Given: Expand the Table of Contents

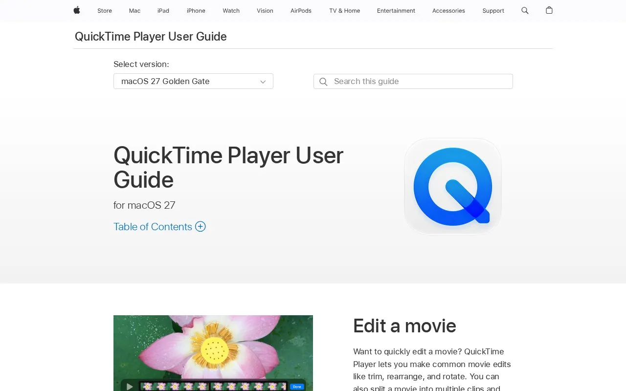Looking at the screenshot, I should 159,227.
